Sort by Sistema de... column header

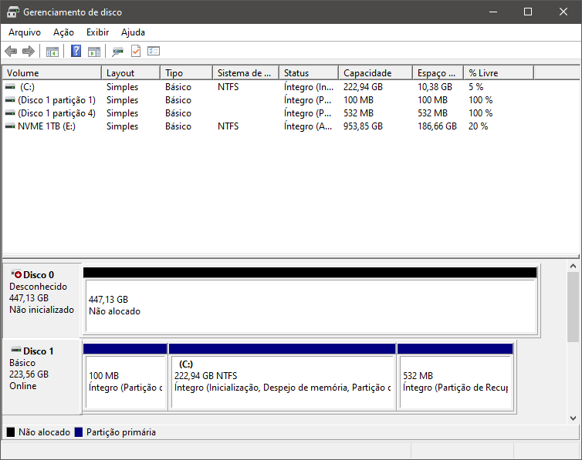pyautogui.click(x=246, y=73)
